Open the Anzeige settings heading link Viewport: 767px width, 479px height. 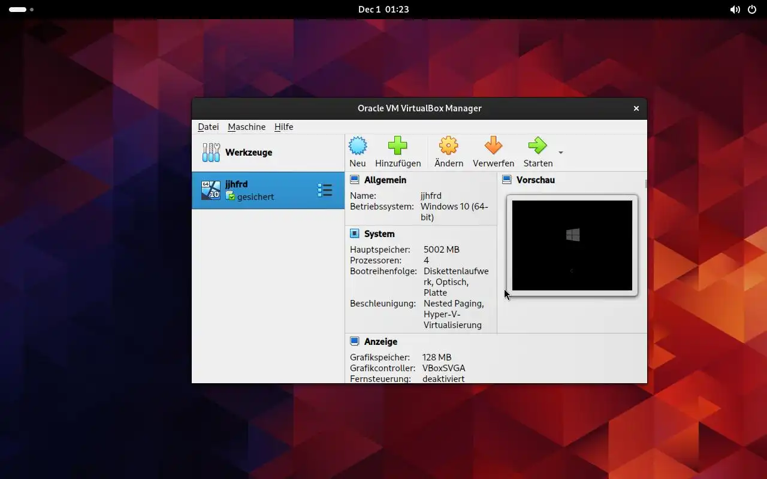pos(381,341)
